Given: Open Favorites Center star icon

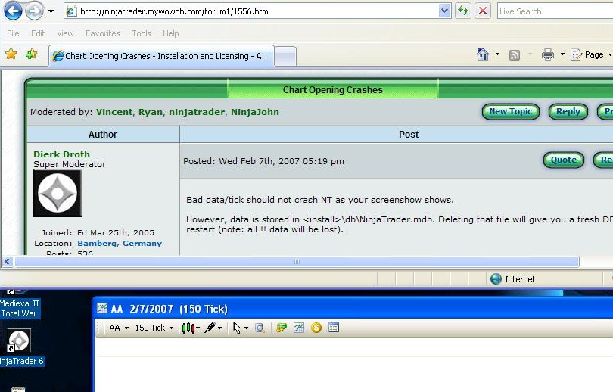Looking at the screenshot, I should tap(11, 54).
